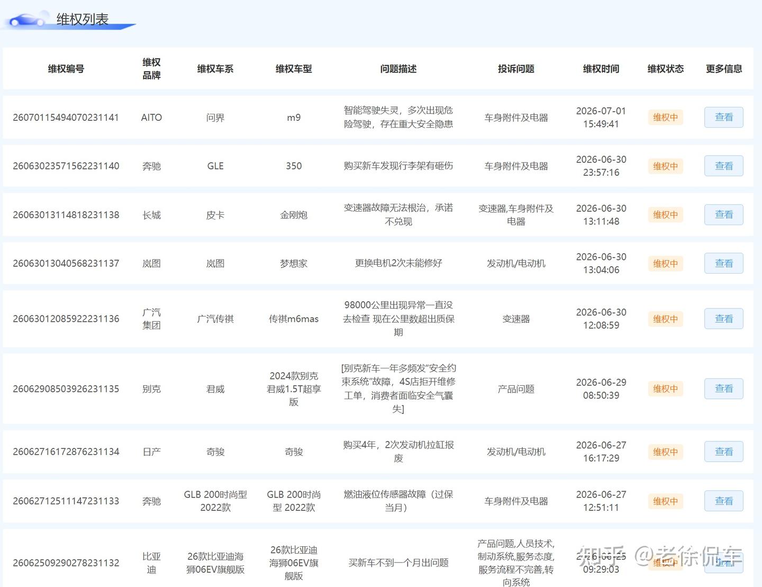The height and width of the screenshot is (587, 762).
Task: Click the 更多信息 column header
Action: pos(724,69)
